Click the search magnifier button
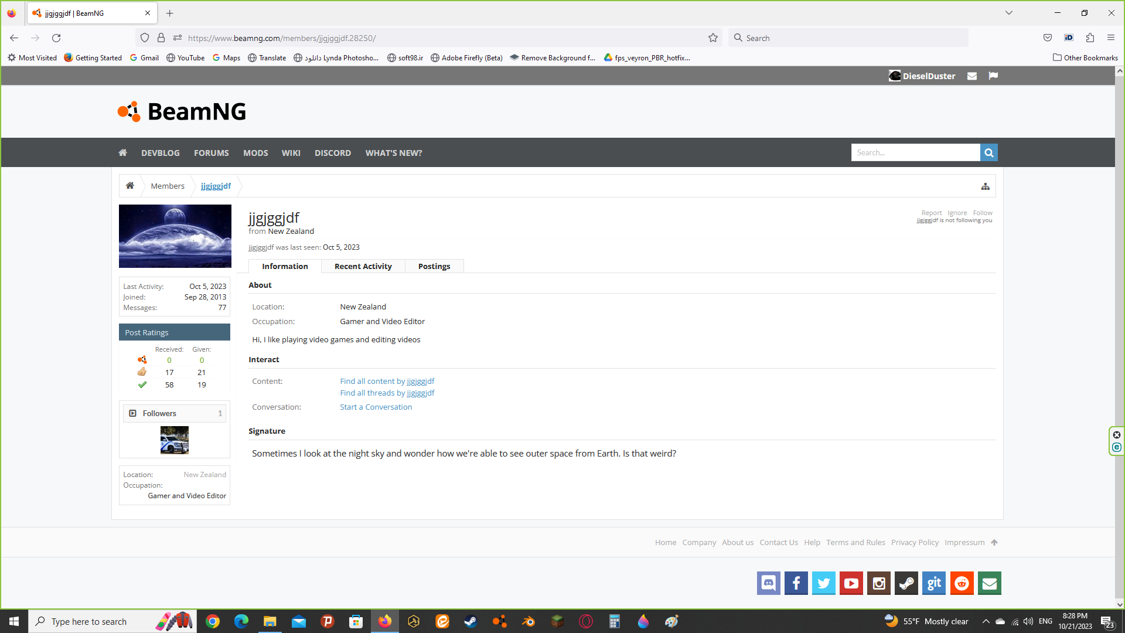 pyautogui.click(x=989, y=153)
